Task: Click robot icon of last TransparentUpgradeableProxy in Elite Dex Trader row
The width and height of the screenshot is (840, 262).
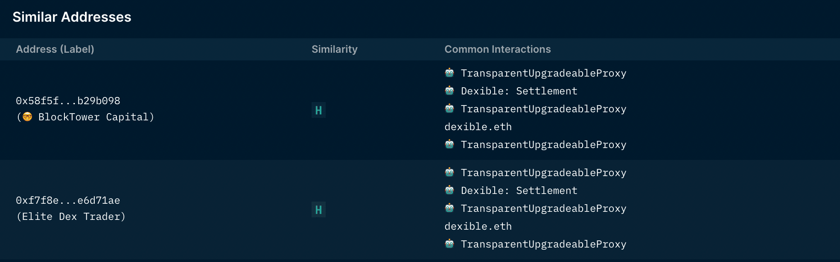Action: pyautogui.click(x=449, y=244)
